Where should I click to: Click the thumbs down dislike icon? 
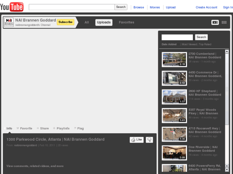pyautogui.click(x=149, y=140)
